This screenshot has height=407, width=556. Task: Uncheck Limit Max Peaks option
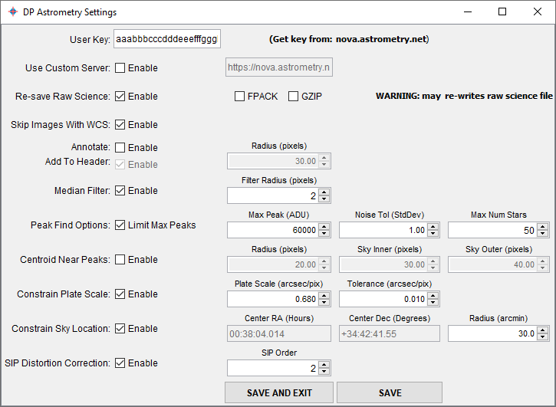120,225
